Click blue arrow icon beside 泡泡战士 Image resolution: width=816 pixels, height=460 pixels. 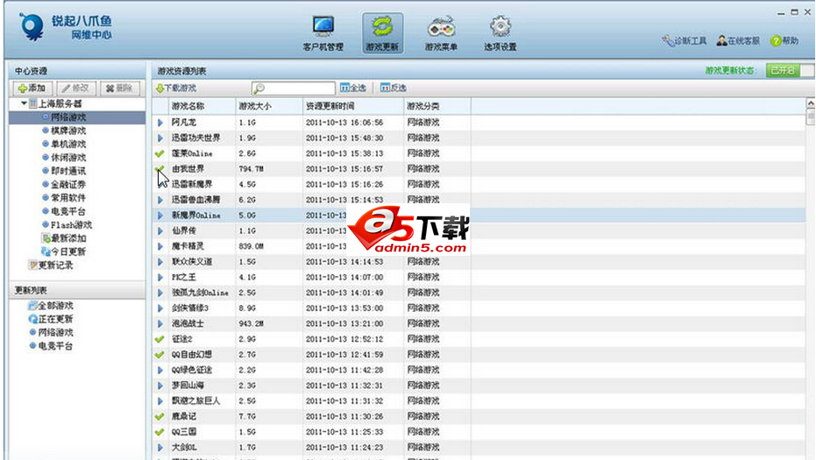coord(160,323)
